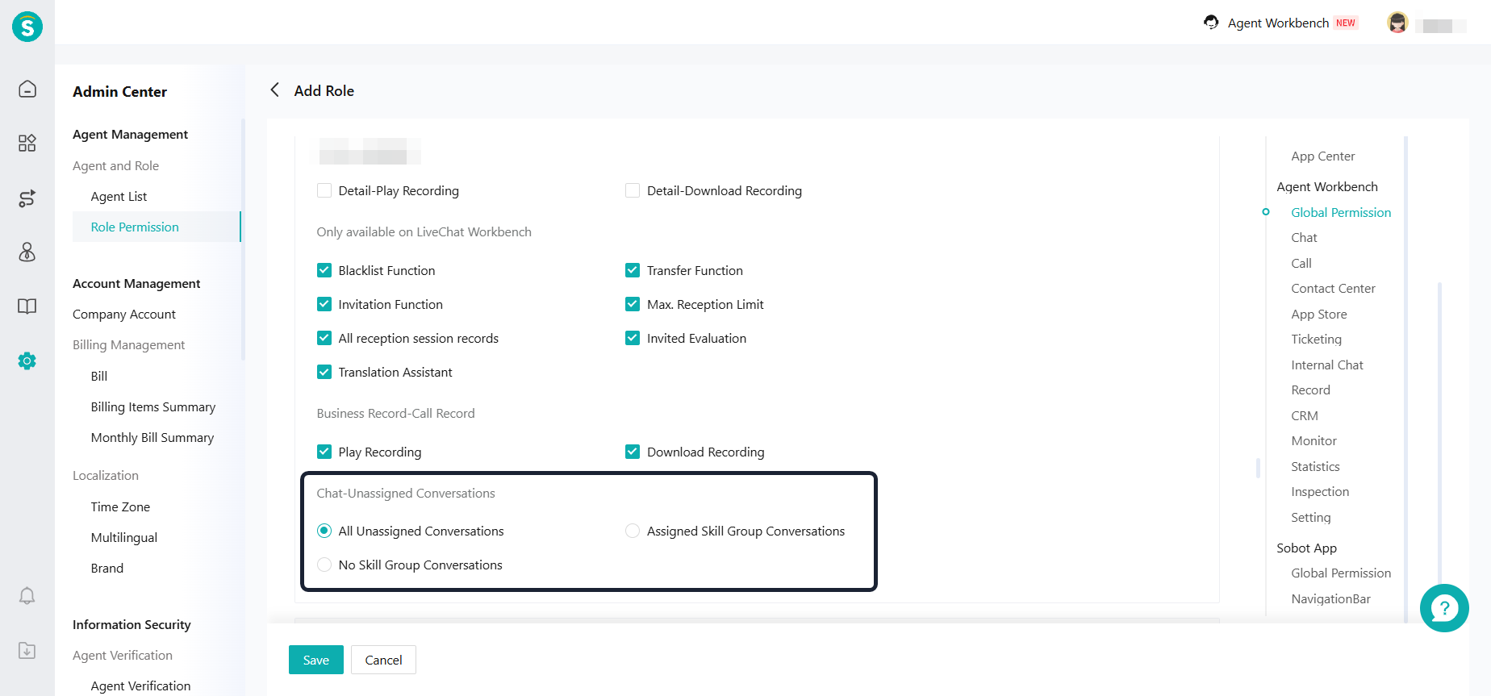
Task: Open the user avatar account menu
Action: [x=1397, y=23]
